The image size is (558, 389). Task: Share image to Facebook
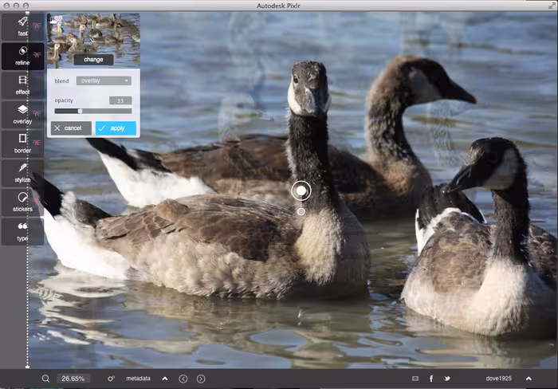click(x=431, y=379)
